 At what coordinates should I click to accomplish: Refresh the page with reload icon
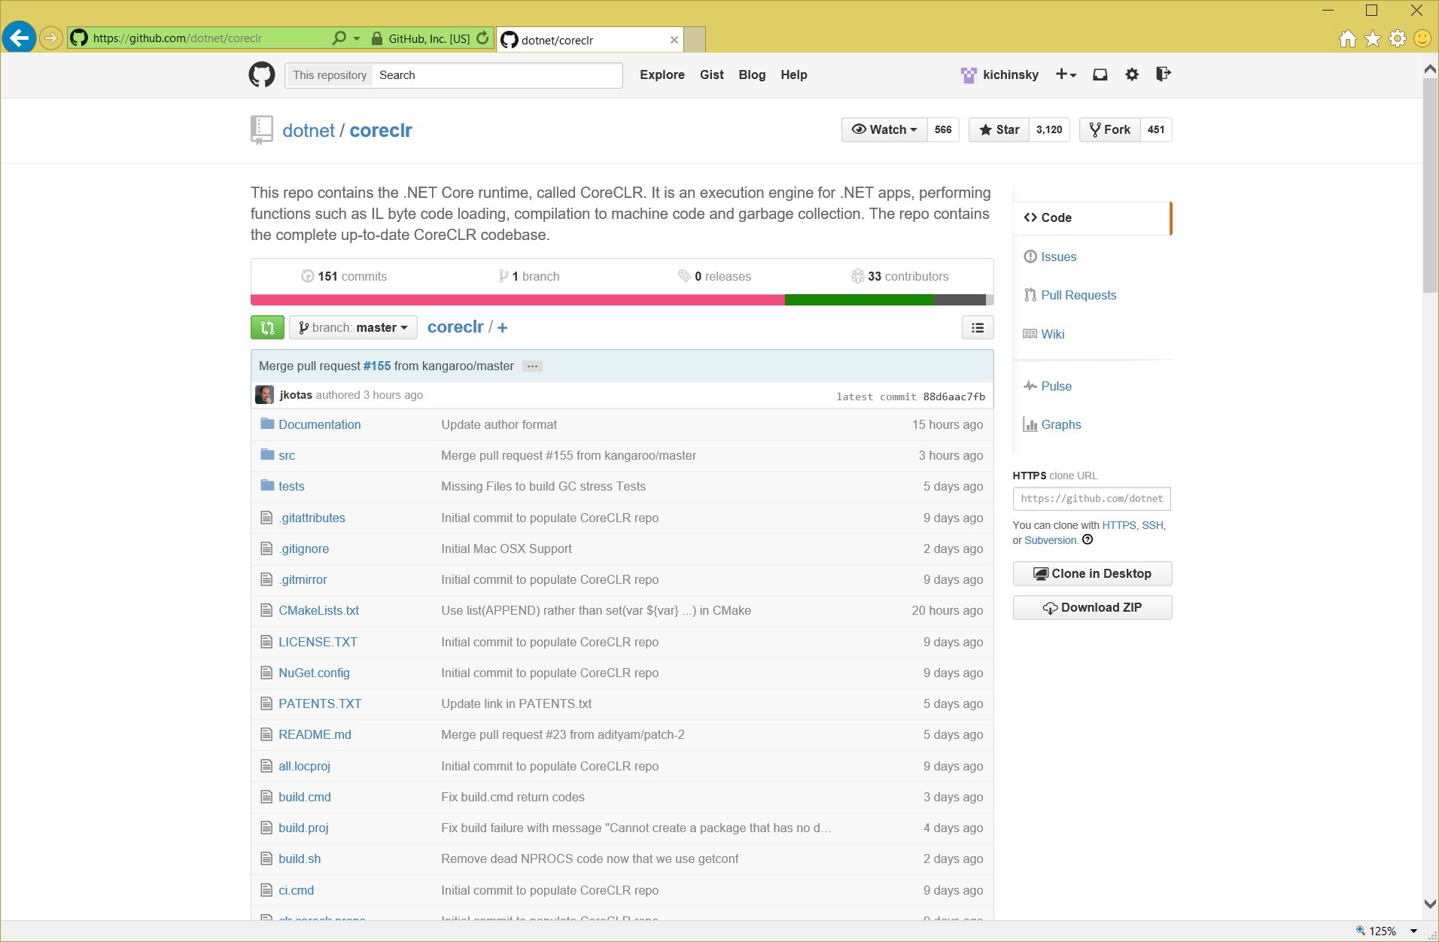483,38
